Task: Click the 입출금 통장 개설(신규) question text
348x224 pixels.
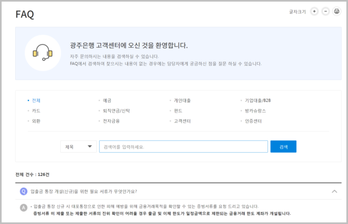Action: [x=84, y=192]
